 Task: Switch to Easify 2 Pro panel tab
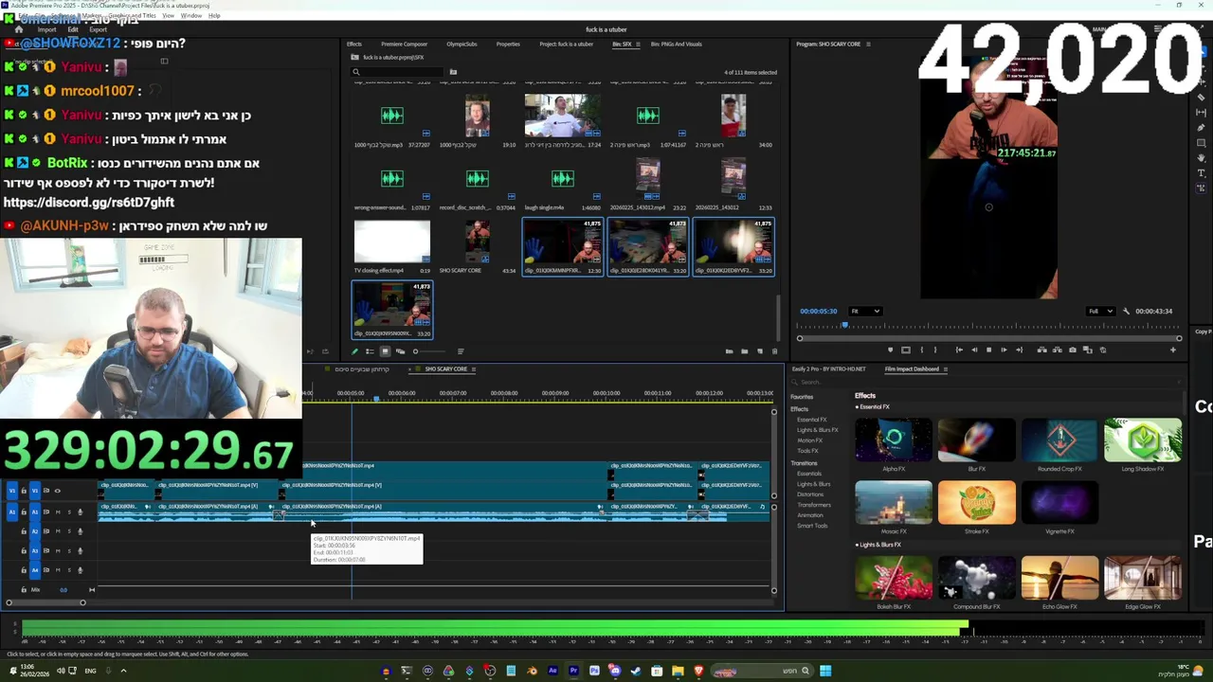point(828,369)
